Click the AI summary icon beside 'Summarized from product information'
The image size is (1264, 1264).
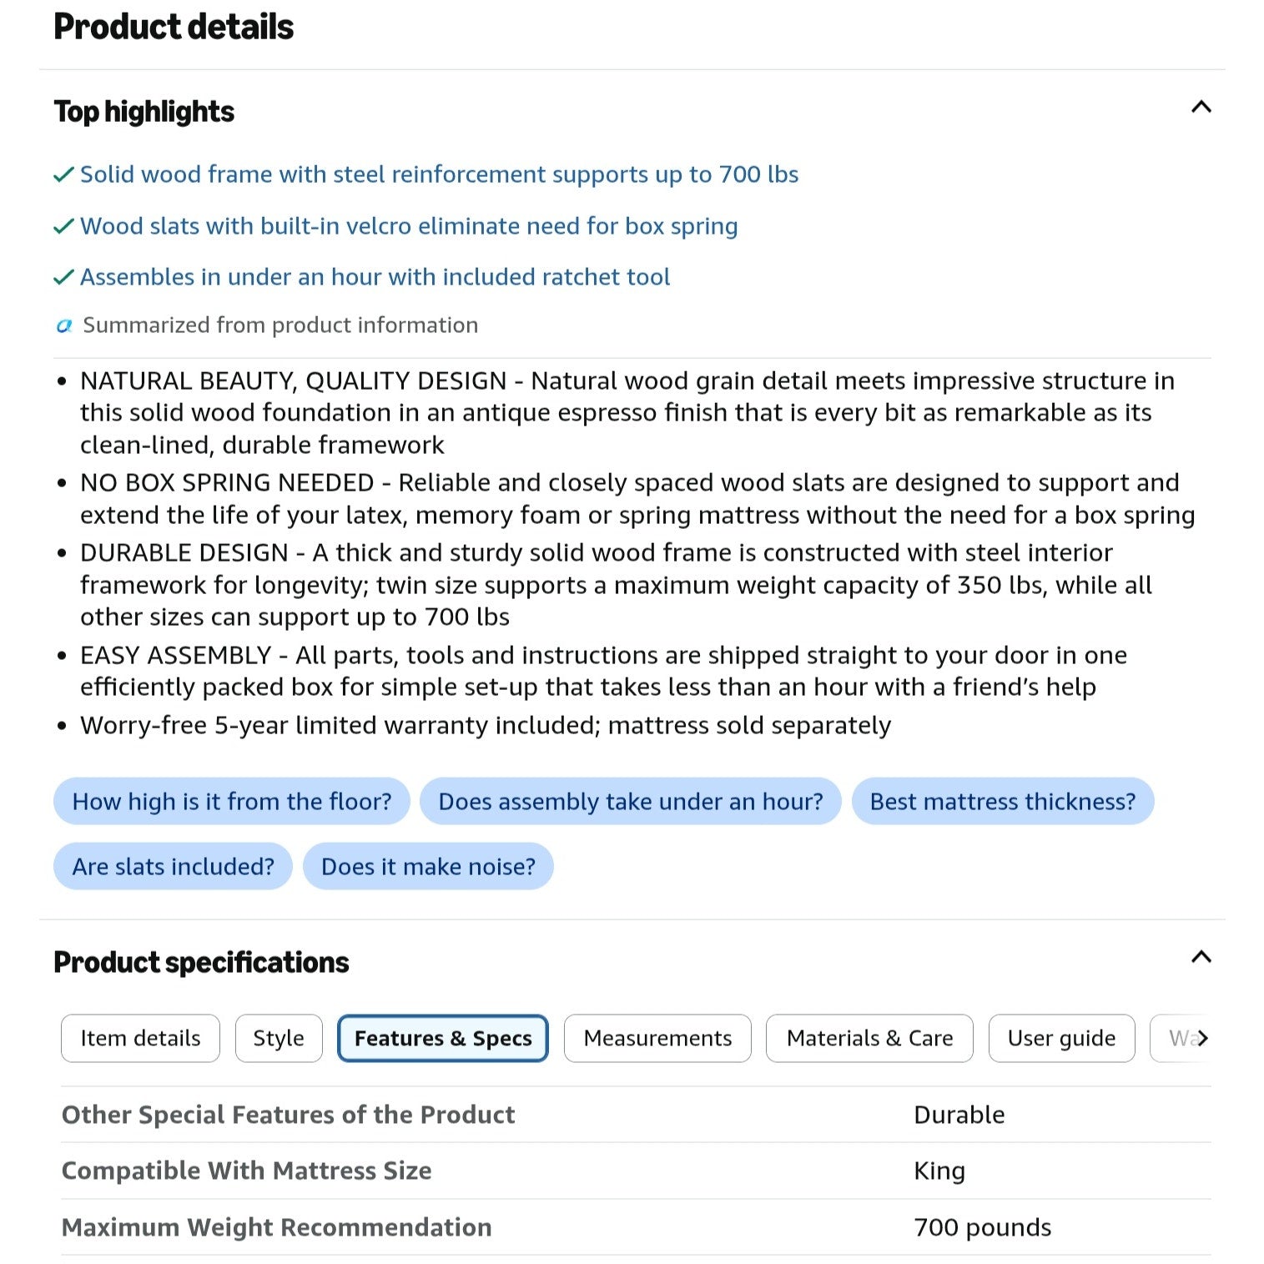64,325
